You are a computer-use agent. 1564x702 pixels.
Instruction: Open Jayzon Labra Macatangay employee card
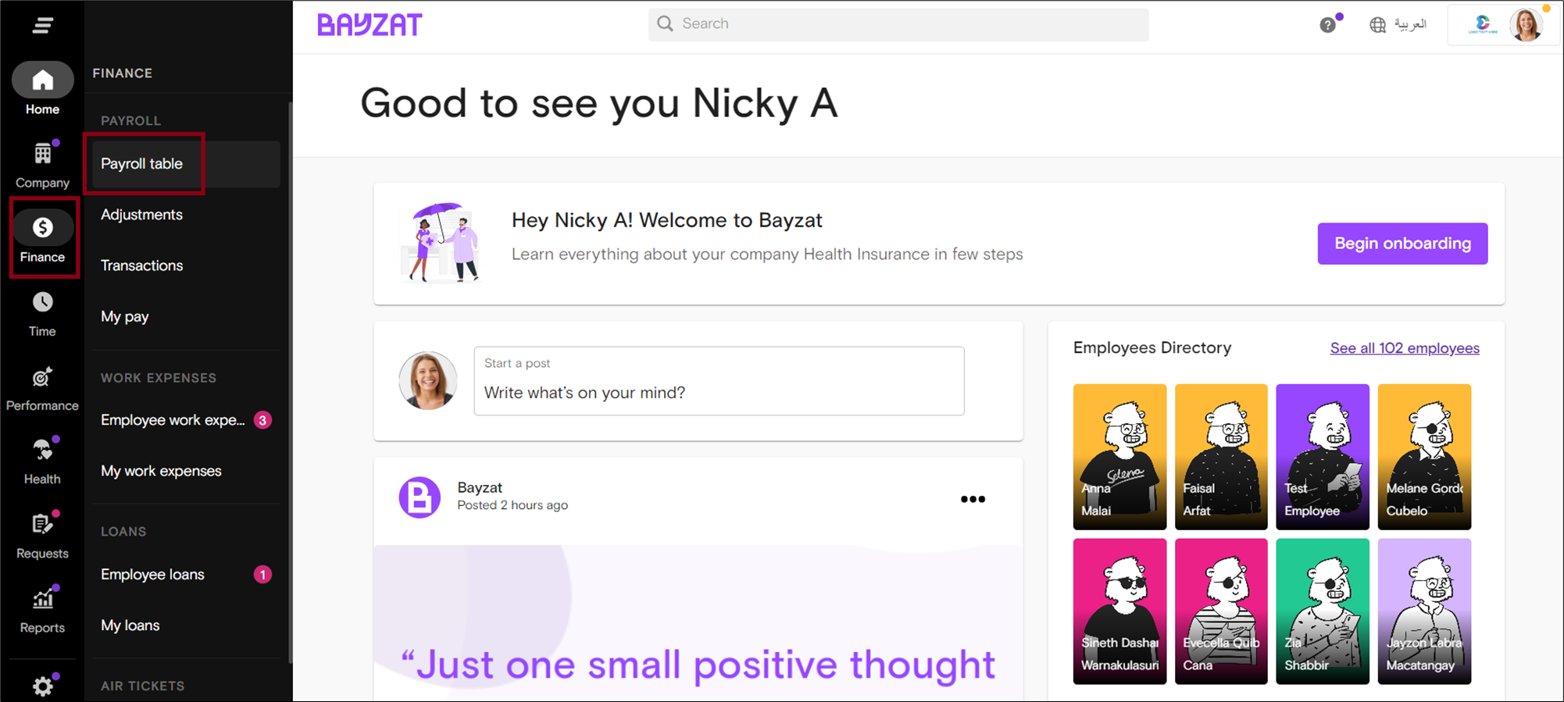pyautogui.click(x=1424, y=611)
